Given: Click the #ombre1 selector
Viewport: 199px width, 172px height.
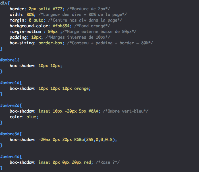Looking at the screenshot, I should click(9, 60).
